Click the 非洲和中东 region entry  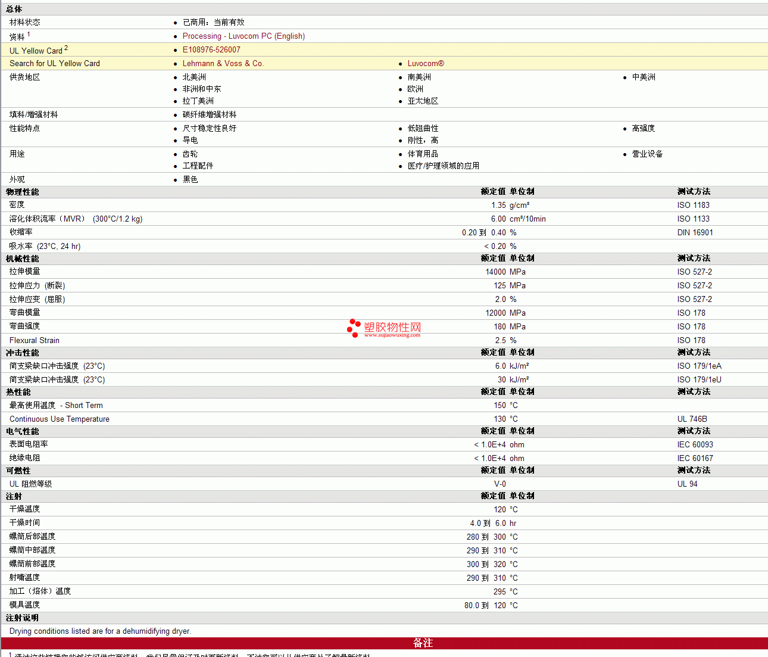(x=202, y=89)
